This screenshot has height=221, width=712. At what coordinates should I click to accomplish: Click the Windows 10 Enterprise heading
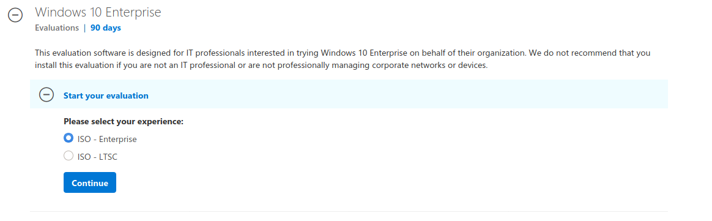point(98,12)
